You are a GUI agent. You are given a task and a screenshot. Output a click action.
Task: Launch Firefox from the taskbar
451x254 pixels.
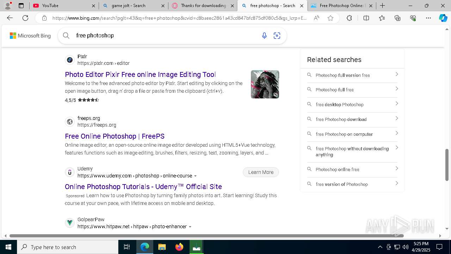pyautogui.click(x=179, y=247)
